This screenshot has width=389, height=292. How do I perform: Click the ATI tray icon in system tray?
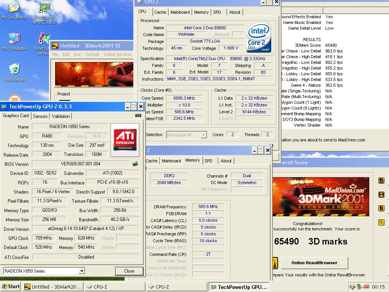click(366, 287)
